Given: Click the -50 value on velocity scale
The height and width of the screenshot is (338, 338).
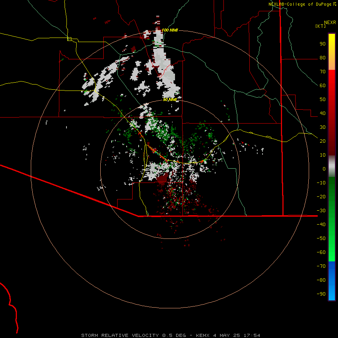Looking at the screenshot, I should (321, 238).
